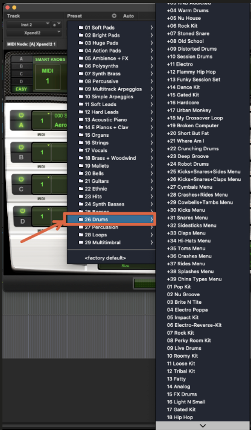This screenshot has width=251, height=430.
Task: Toggle power for part A
Action: [x=21, y=115]
